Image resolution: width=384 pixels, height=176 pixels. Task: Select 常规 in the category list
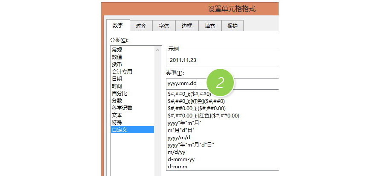point(133,50)
